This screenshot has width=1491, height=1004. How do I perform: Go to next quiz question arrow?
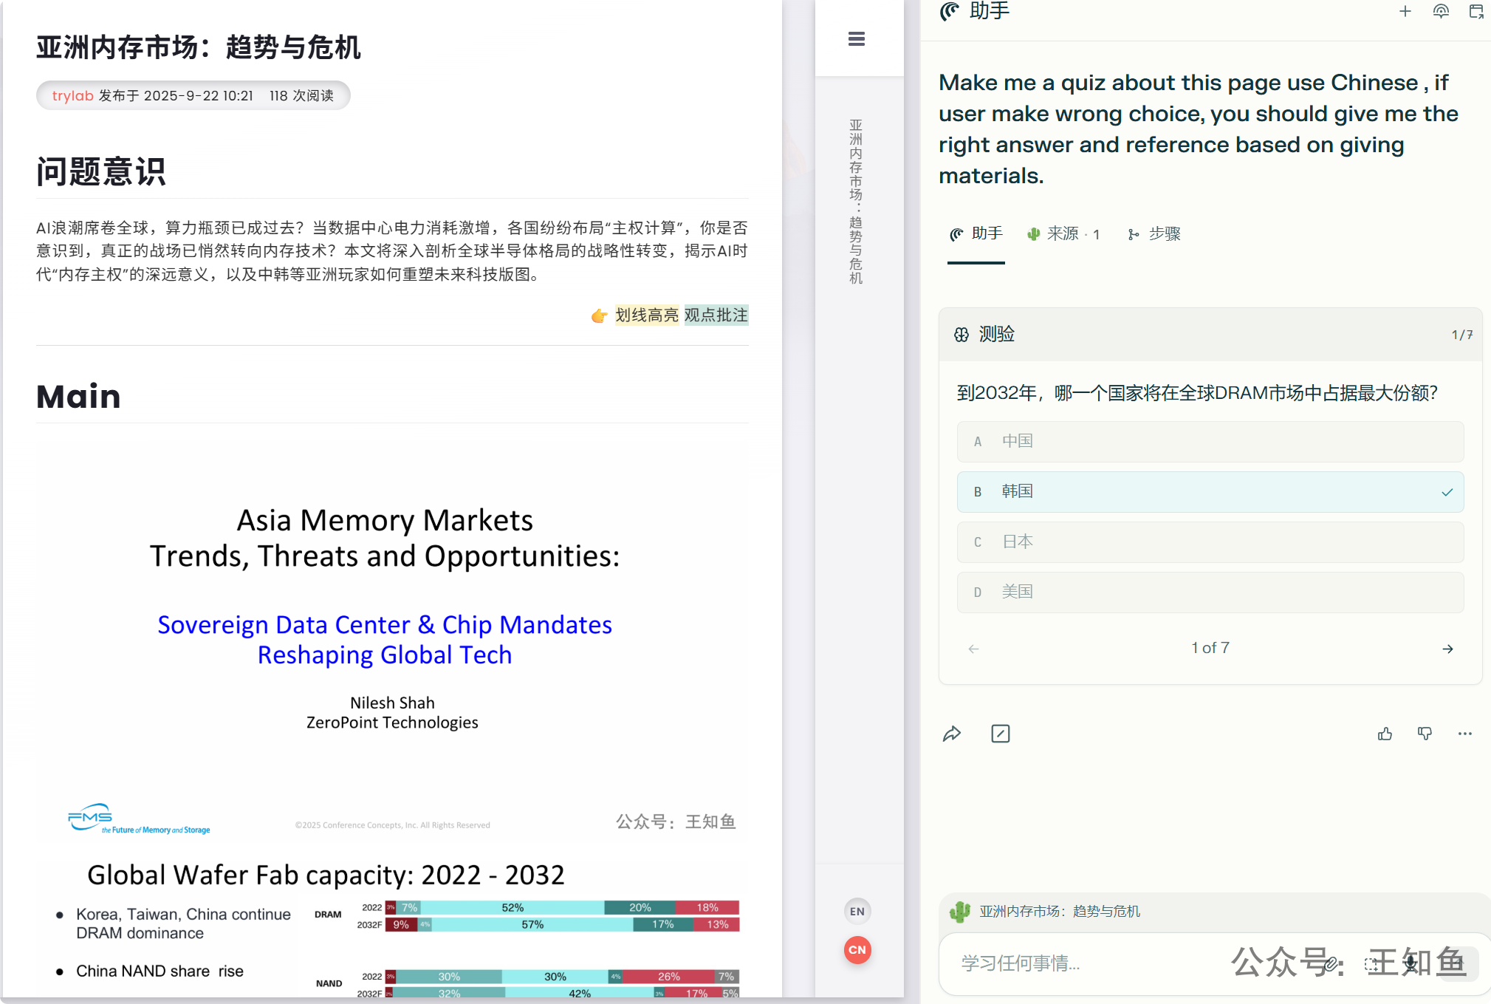tap(1447, 649)
